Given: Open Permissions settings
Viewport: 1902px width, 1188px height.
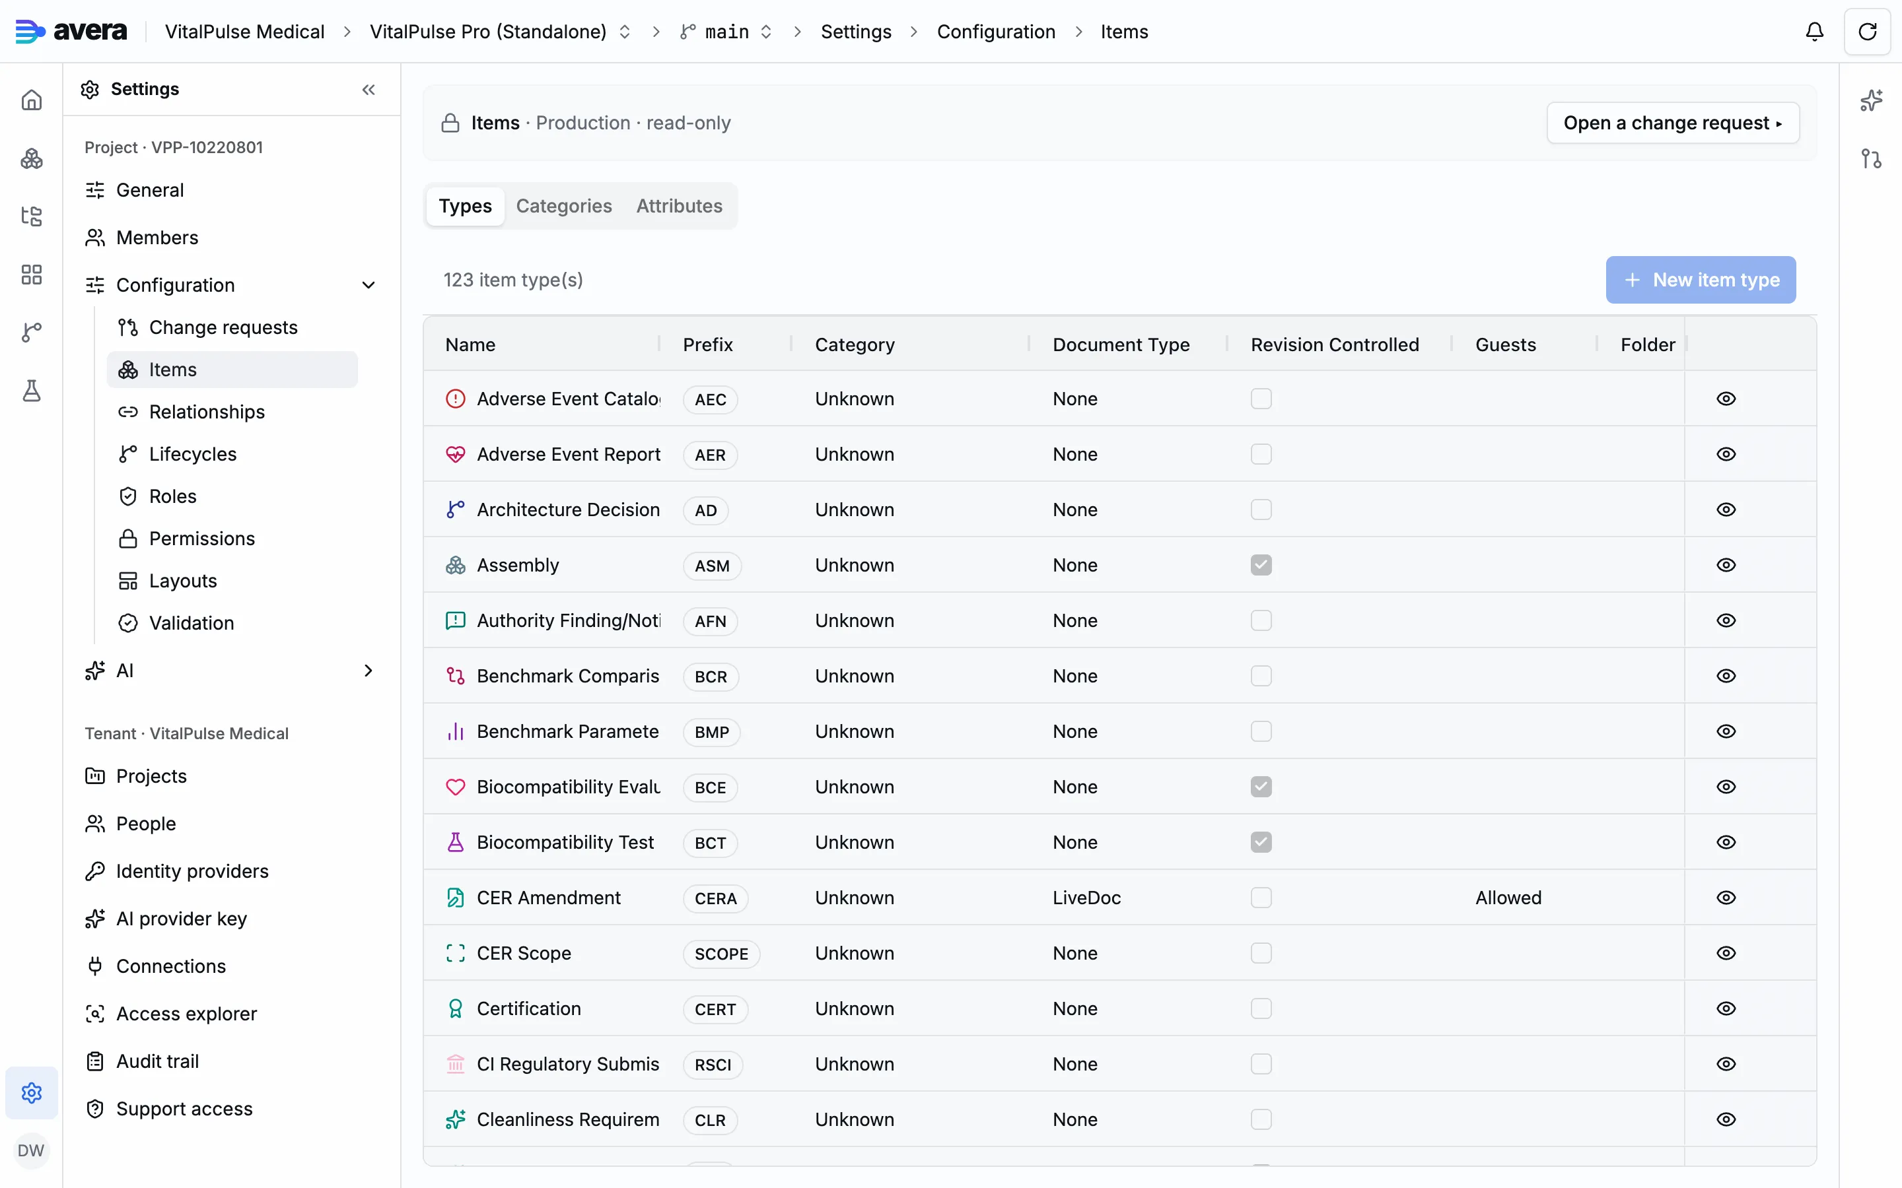Looking at the screenshot, I should coord(232,538).
